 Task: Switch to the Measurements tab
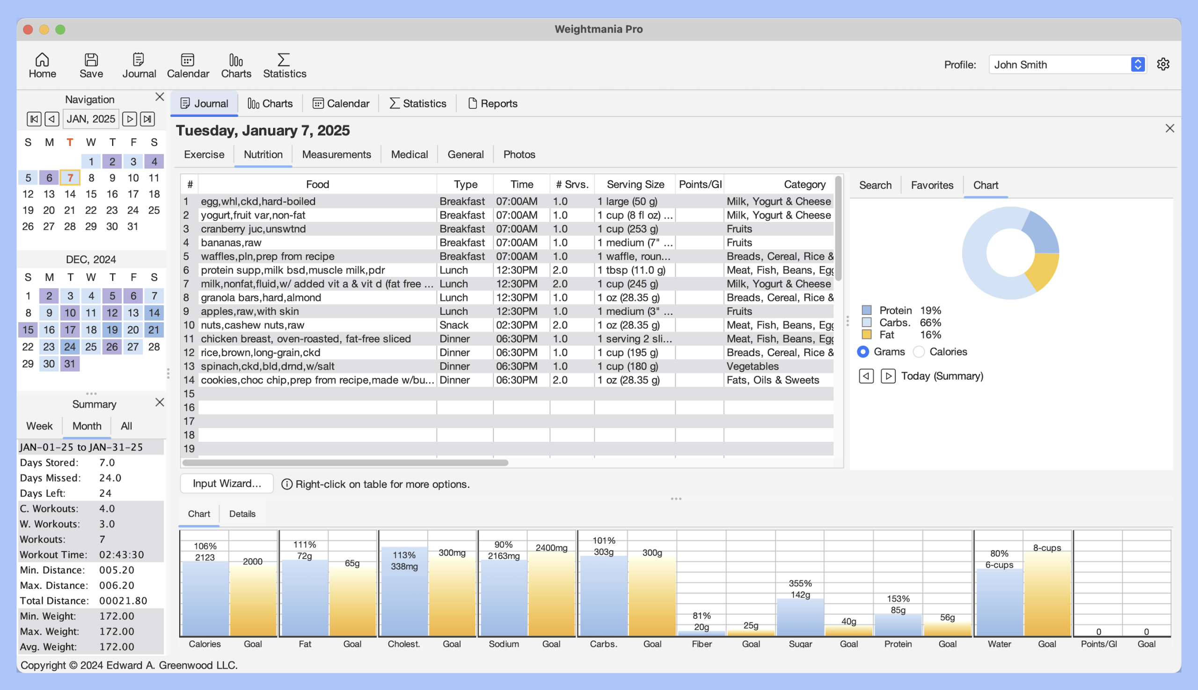[x=336, y=154]
